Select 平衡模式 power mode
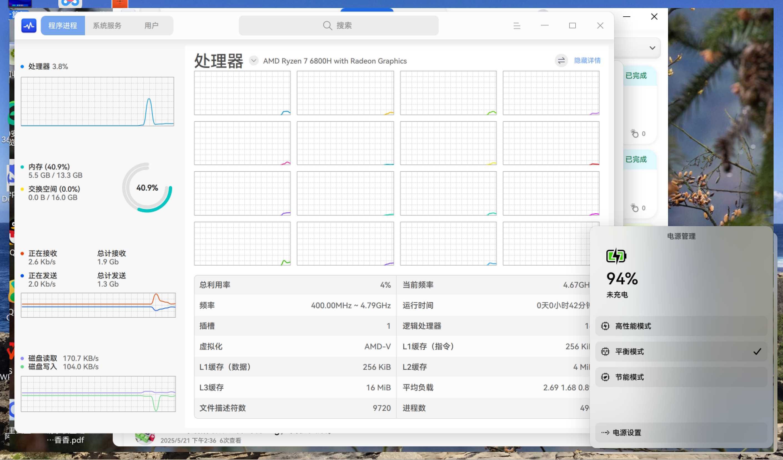This screenshot has width=783, height=460. [681, 351]
